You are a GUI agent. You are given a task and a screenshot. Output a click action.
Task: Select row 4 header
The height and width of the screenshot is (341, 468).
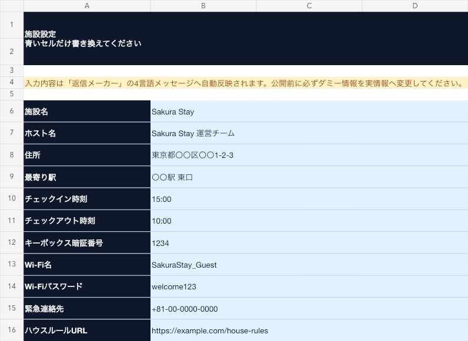tap(12, 82)
